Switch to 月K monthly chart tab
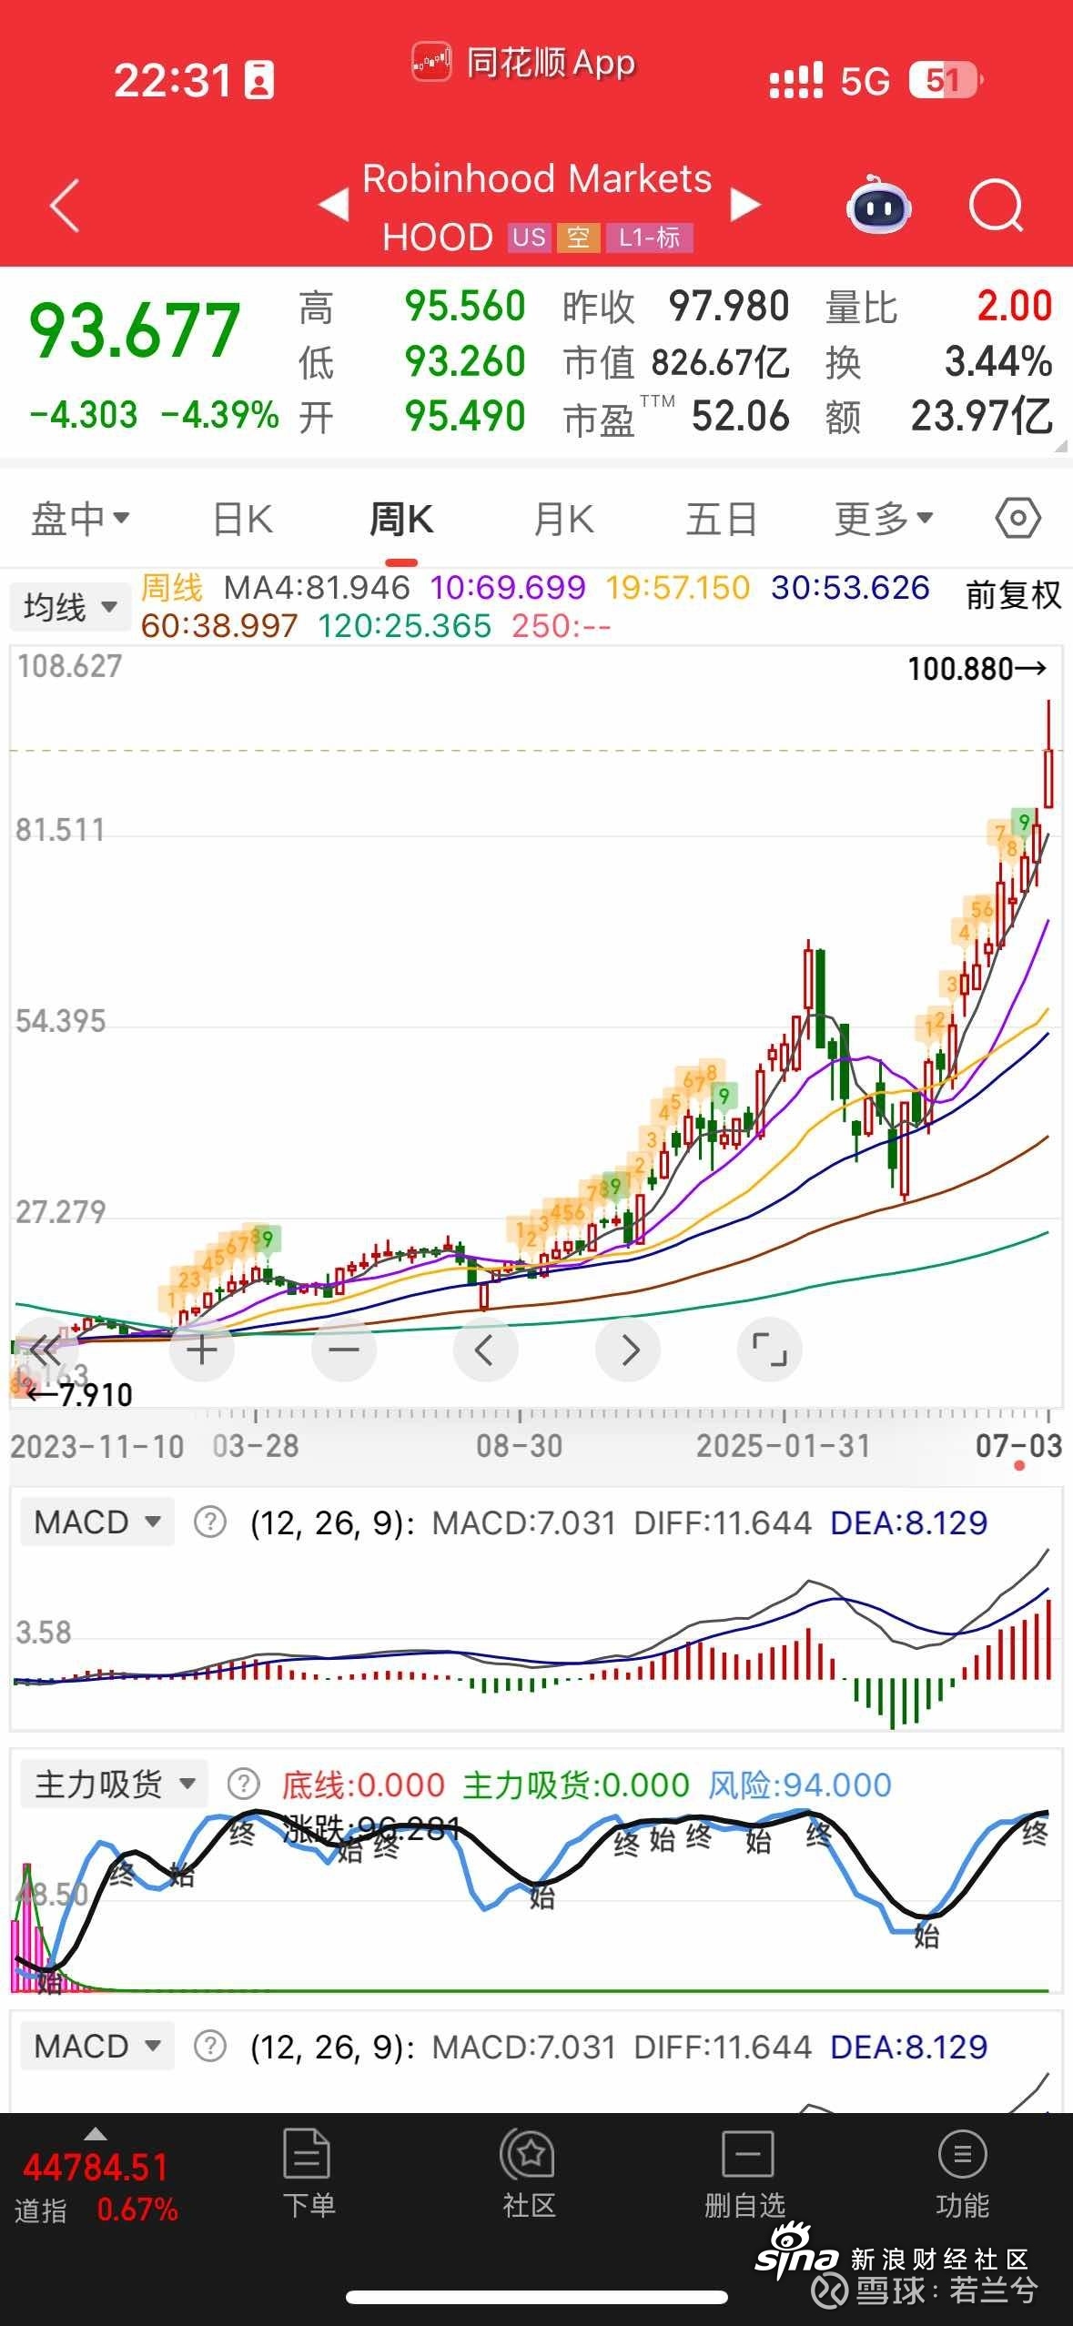The image size is (1073, 2326). tap(563, 519)
